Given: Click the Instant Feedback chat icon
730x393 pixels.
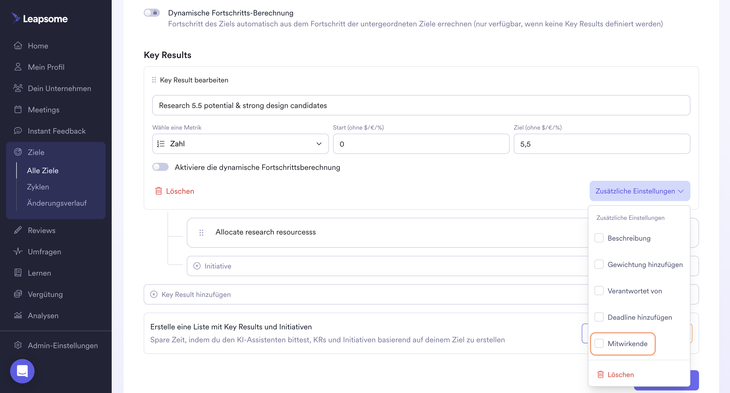Looking at the screenshot, I should (x=18, y=131).
